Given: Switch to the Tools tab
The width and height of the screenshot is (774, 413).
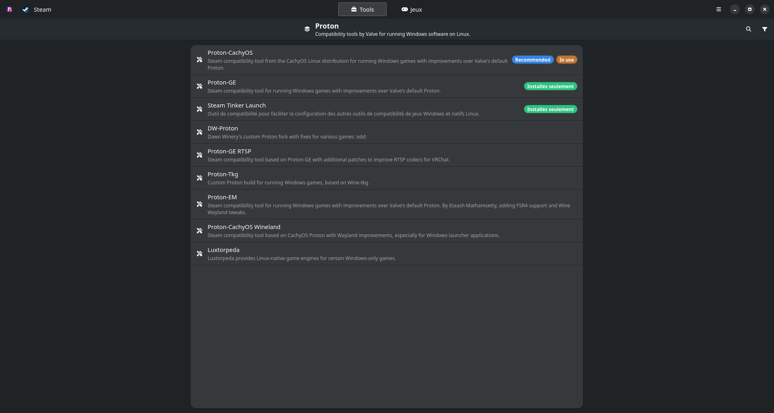Looking at the screenshot, I should click(362, 9).
